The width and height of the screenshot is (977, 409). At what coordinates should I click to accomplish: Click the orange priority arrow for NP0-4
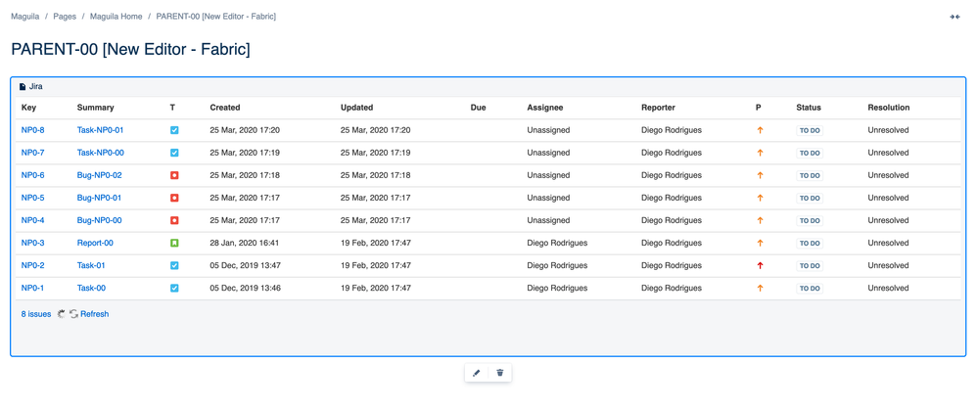pyautogui.click(x=760, y=220)
